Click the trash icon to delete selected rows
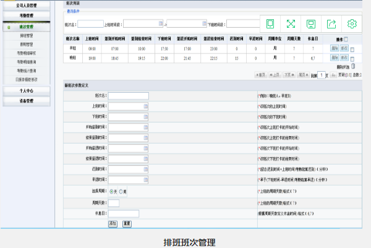 tap(354, 66)
